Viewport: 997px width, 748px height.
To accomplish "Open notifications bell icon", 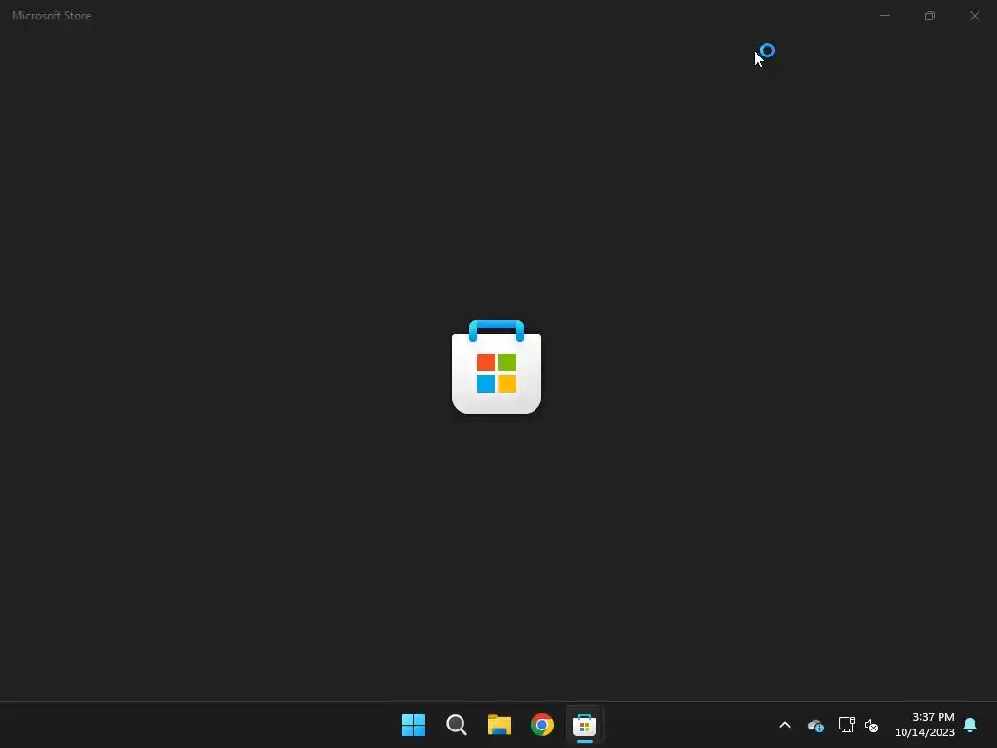I will coord(970,725).
